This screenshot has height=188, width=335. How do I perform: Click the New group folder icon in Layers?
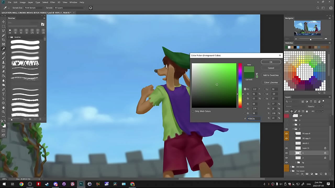pyautogui.click(x=316, y=174)
